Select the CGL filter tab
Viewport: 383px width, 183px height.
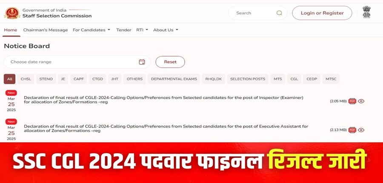(x=294, y=79)
